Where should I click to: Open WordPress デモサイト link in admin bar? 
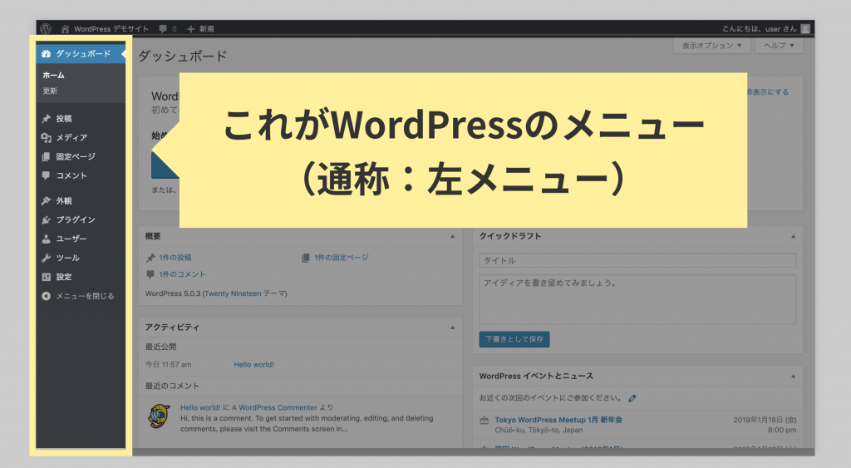click(111, 29)
